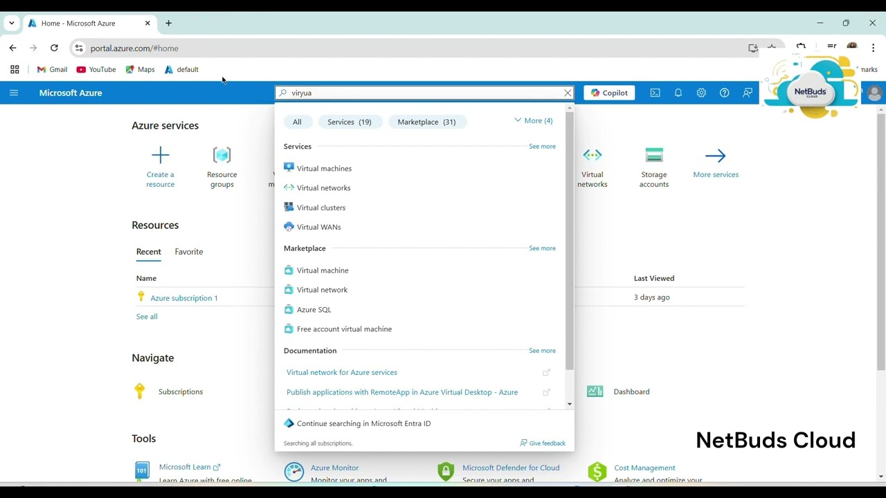Image resolution: width=886 pixels, height=498 pixels.
Task: Open the Maps bookmark
Action: 140,69
